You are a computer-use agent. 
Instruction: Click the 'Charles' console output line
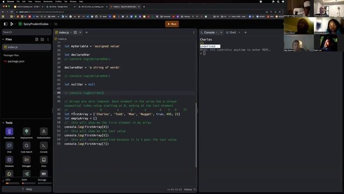206,39
